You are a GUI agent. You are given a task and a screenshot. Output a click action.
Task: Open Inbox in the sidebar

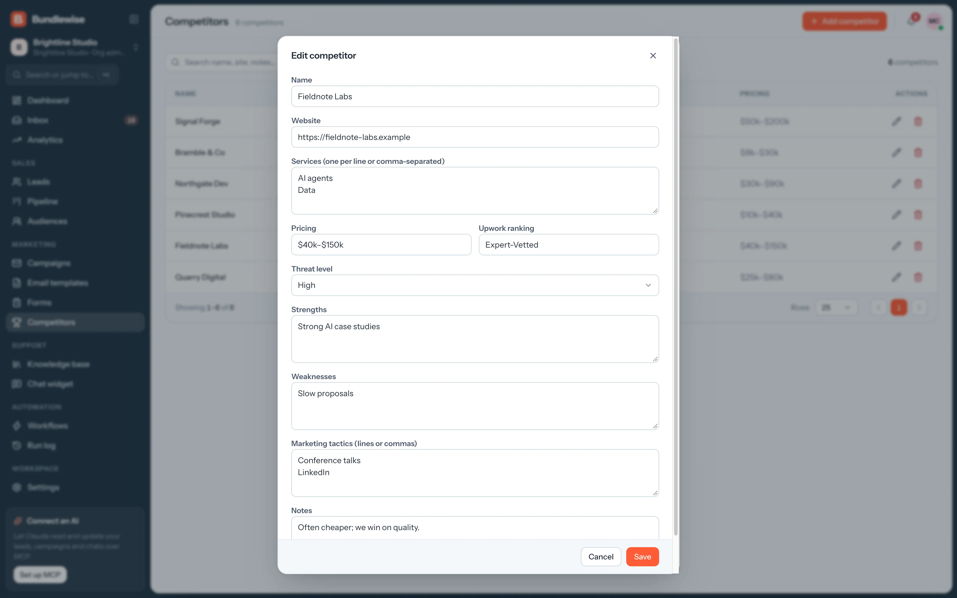pyautogui.click(x=75, y=120)
